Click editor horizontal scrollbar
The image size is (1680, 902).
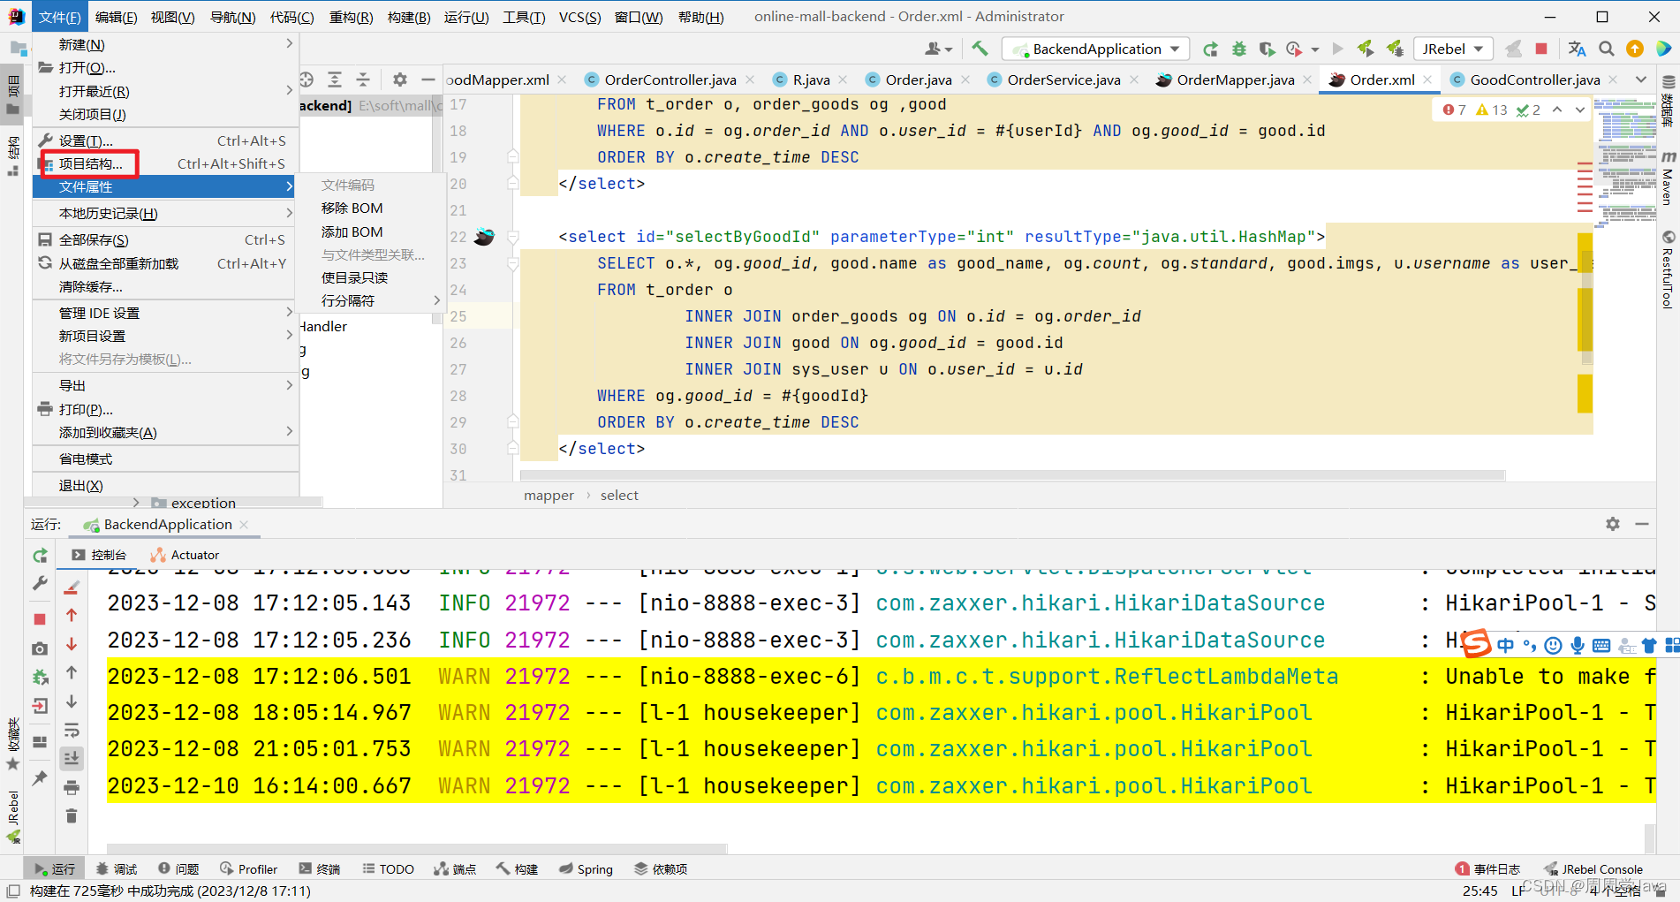click(1012, 475)
